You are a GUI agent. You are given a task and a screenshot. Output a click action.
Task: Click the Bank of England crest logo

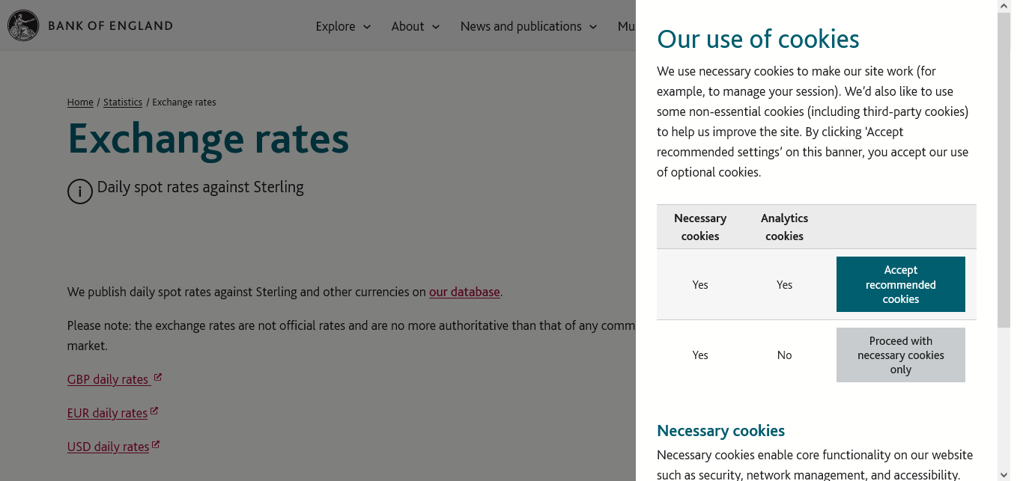[23, 25]
